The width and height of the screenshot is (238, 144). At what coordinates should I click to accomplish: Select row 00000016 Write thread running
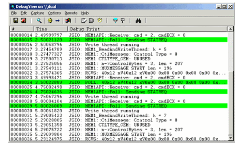click(x=119, y=45)
